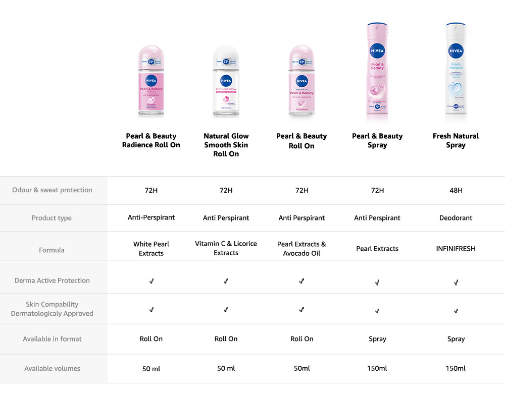Click the Odour & sweat protection row label

coord(53,190)
